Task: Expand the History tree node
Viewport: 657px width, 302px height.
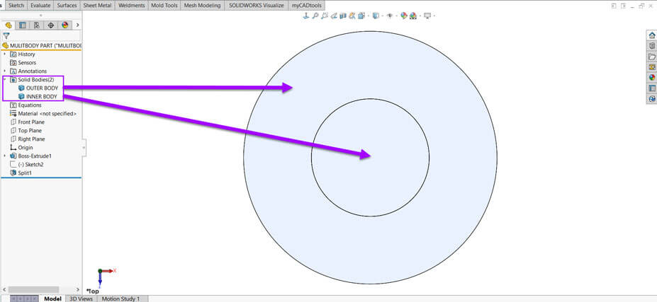Action: tap(5, 54)
